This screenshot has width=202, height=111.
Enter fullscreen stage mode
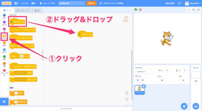point(198,10)
